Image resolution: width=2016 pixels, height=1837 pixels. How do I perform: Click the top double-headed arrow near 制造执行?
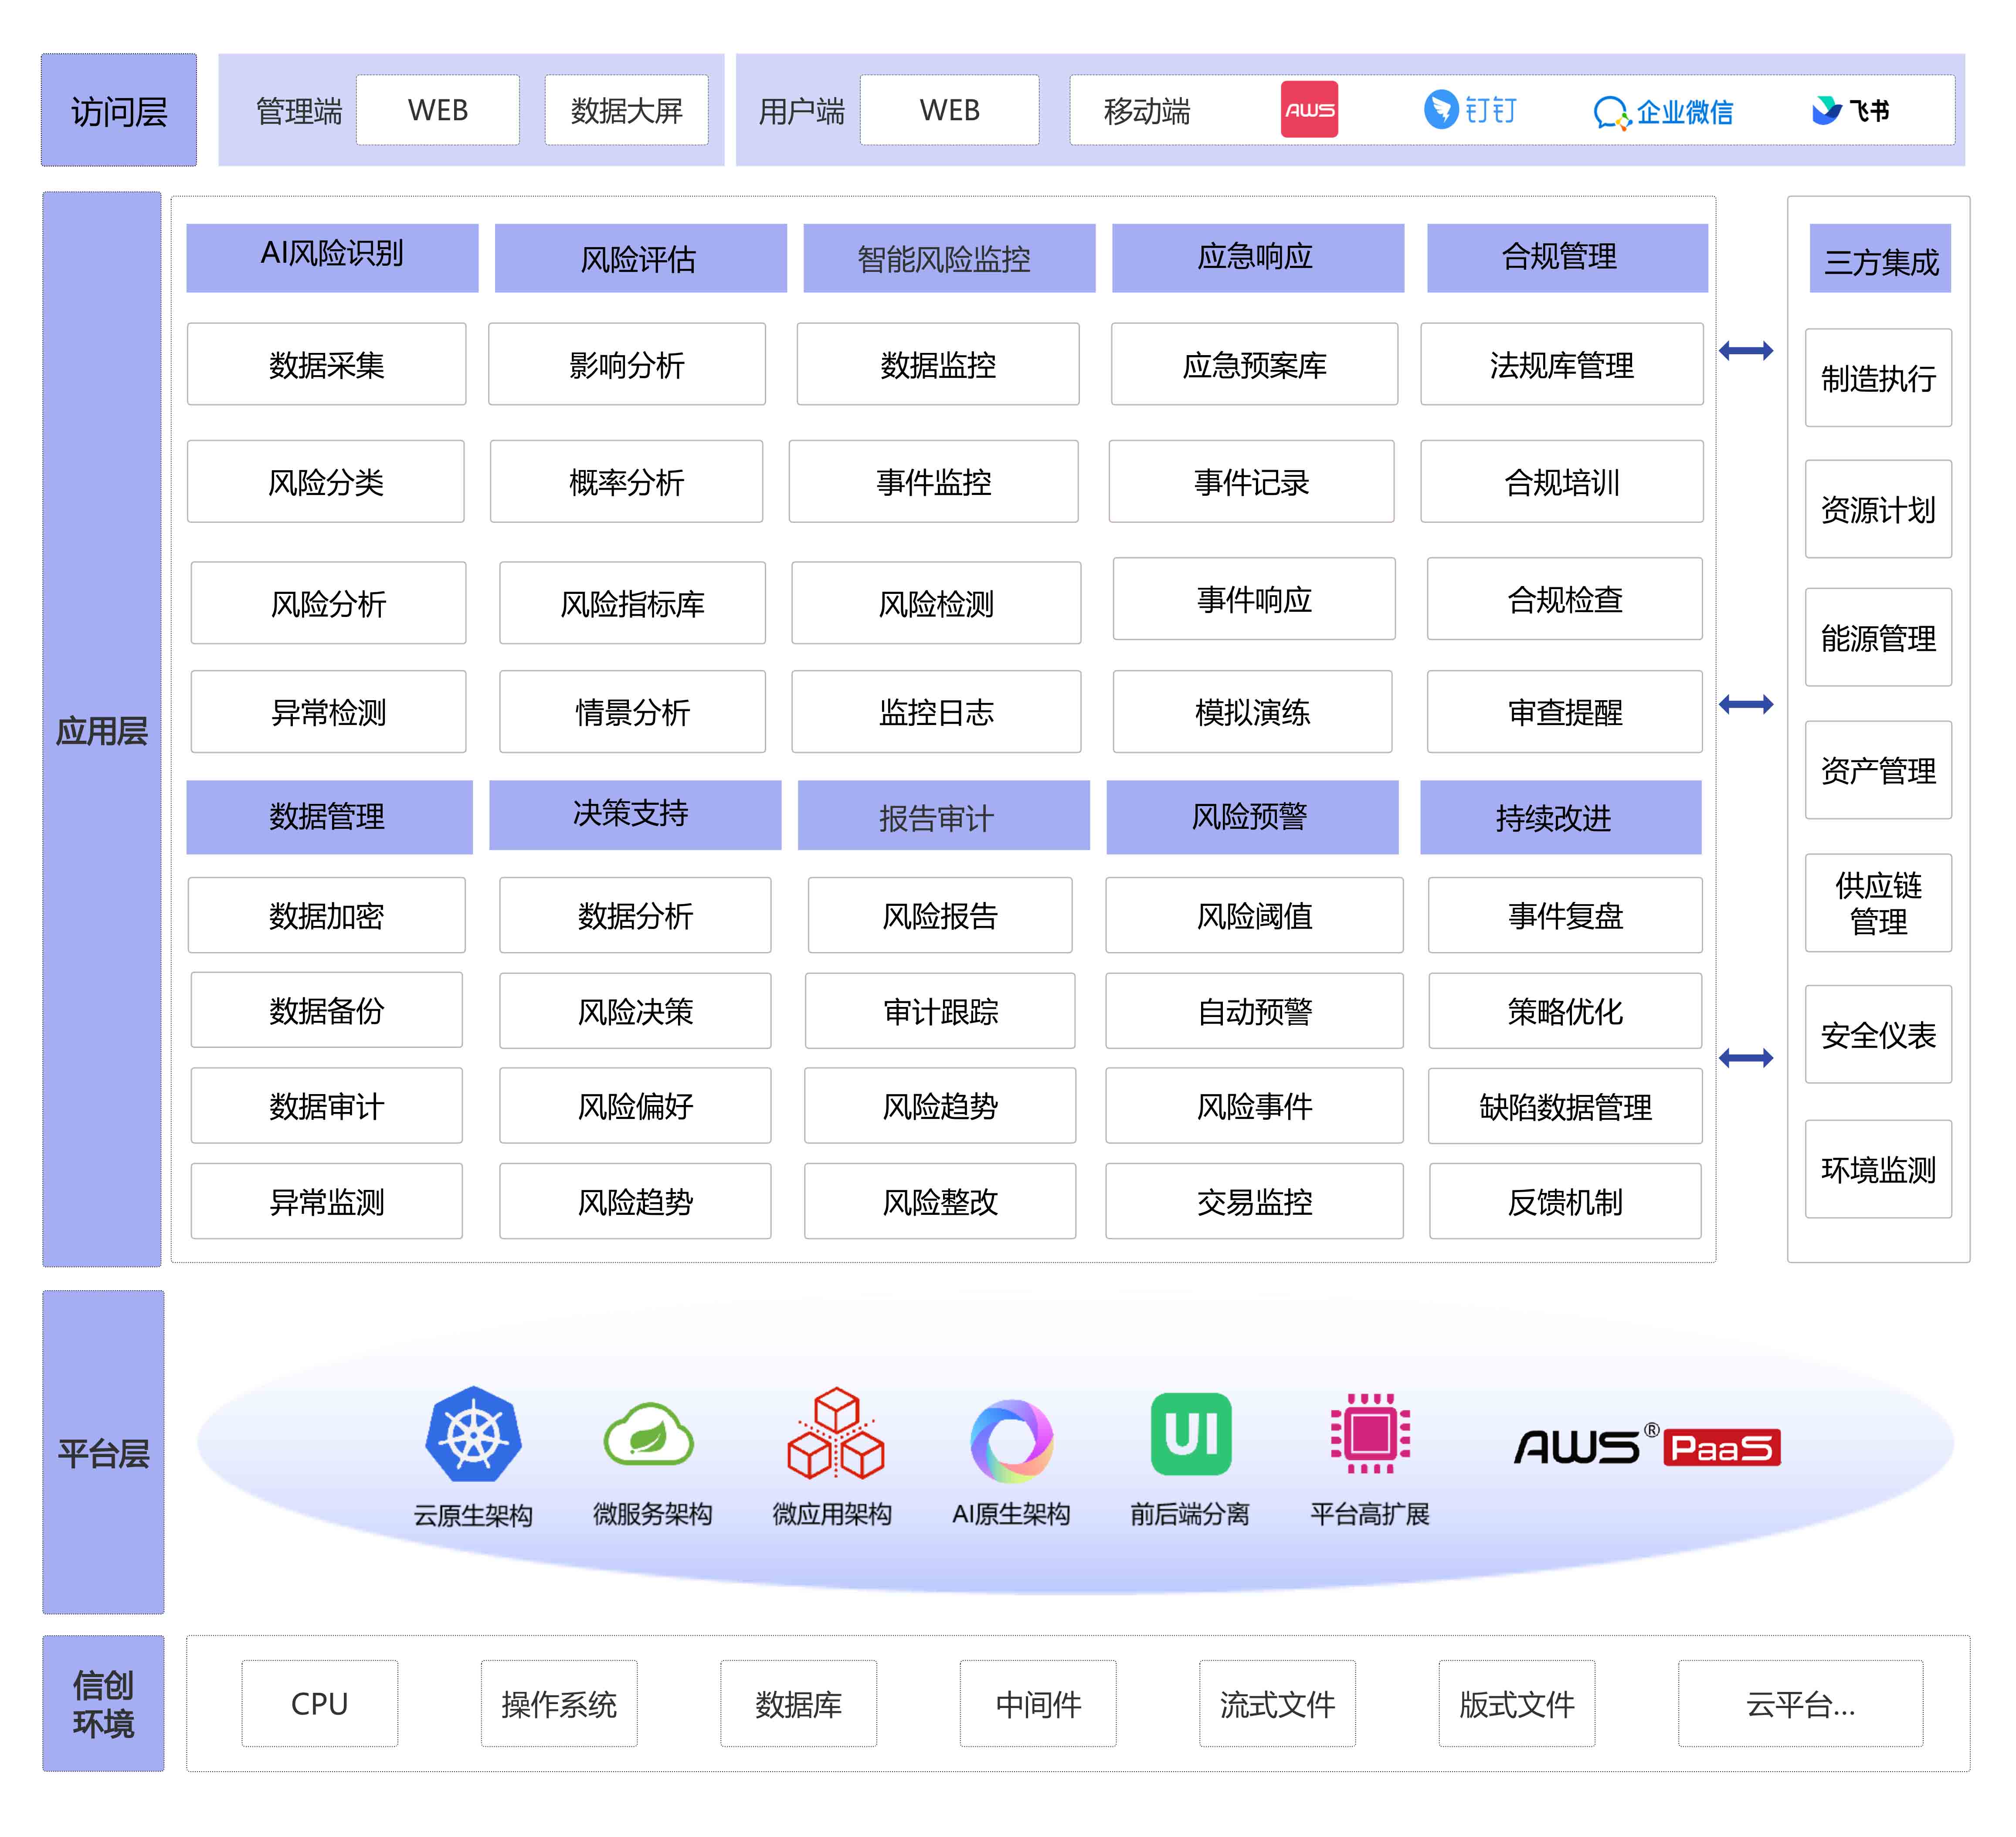pos(1746,351)
